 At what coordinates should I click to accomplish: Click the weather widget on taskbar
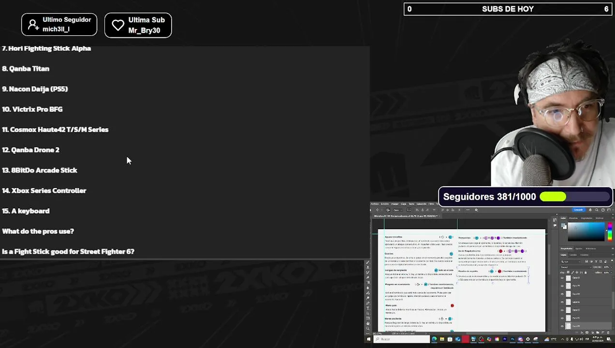click(550, 339)
